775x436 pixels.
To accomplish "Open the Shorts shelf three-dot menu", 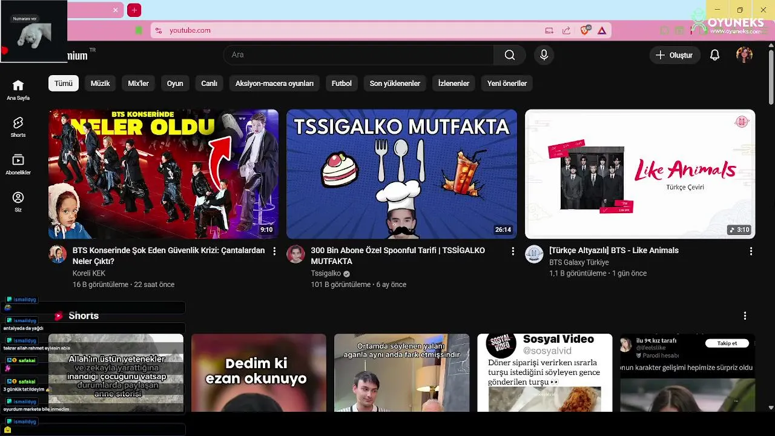I will (745, 315).
